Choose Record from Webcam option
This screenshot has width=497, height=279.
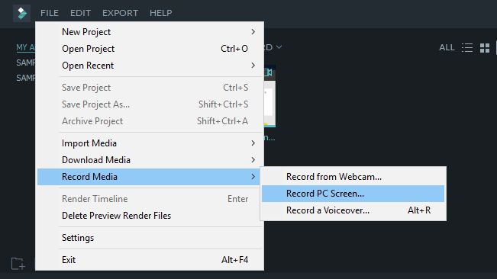coord(353,177)
